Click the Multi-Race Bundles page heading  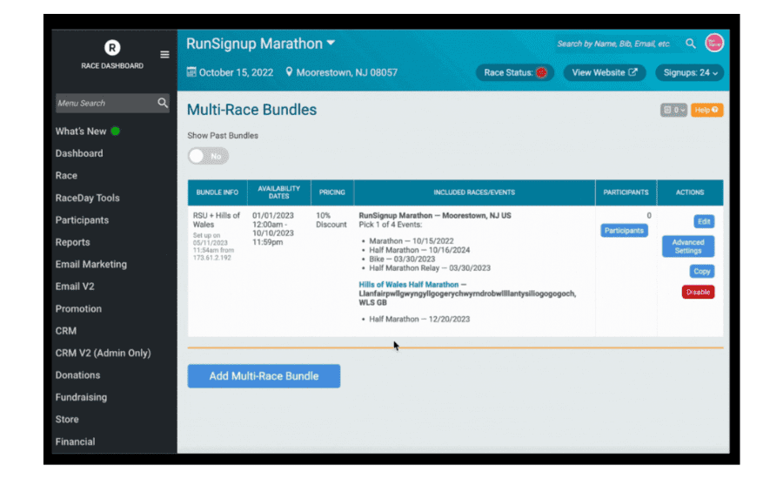[251, 110]
